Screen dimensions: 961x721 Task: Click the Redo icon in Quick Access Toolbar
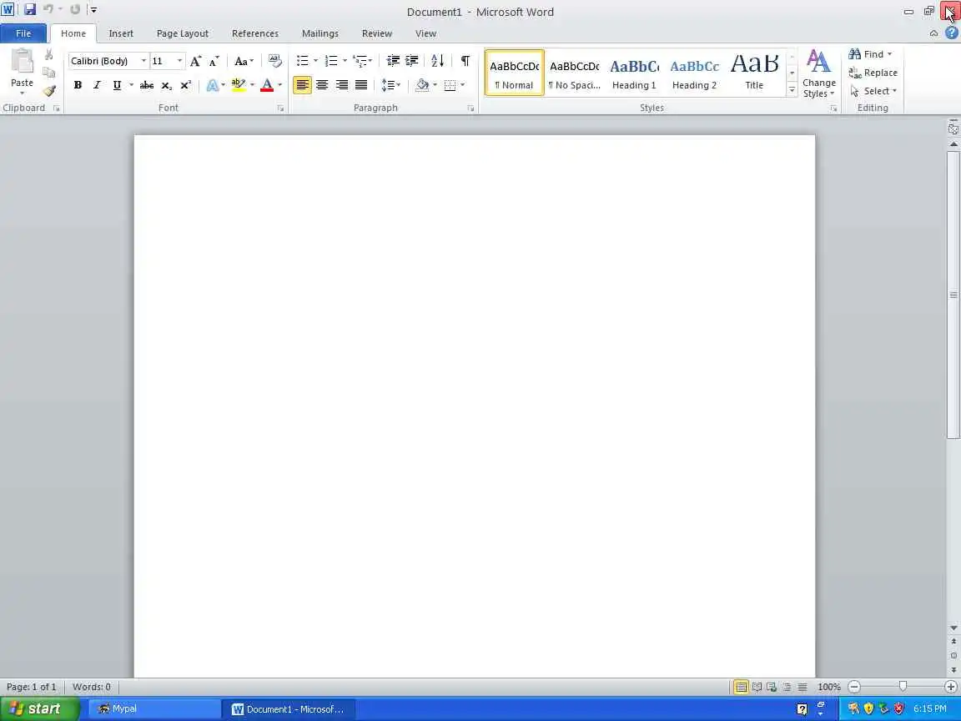point(75,10)
